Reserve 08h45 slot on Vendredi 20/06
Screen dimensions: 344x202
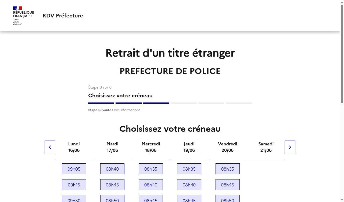click(x=228, y=185)
